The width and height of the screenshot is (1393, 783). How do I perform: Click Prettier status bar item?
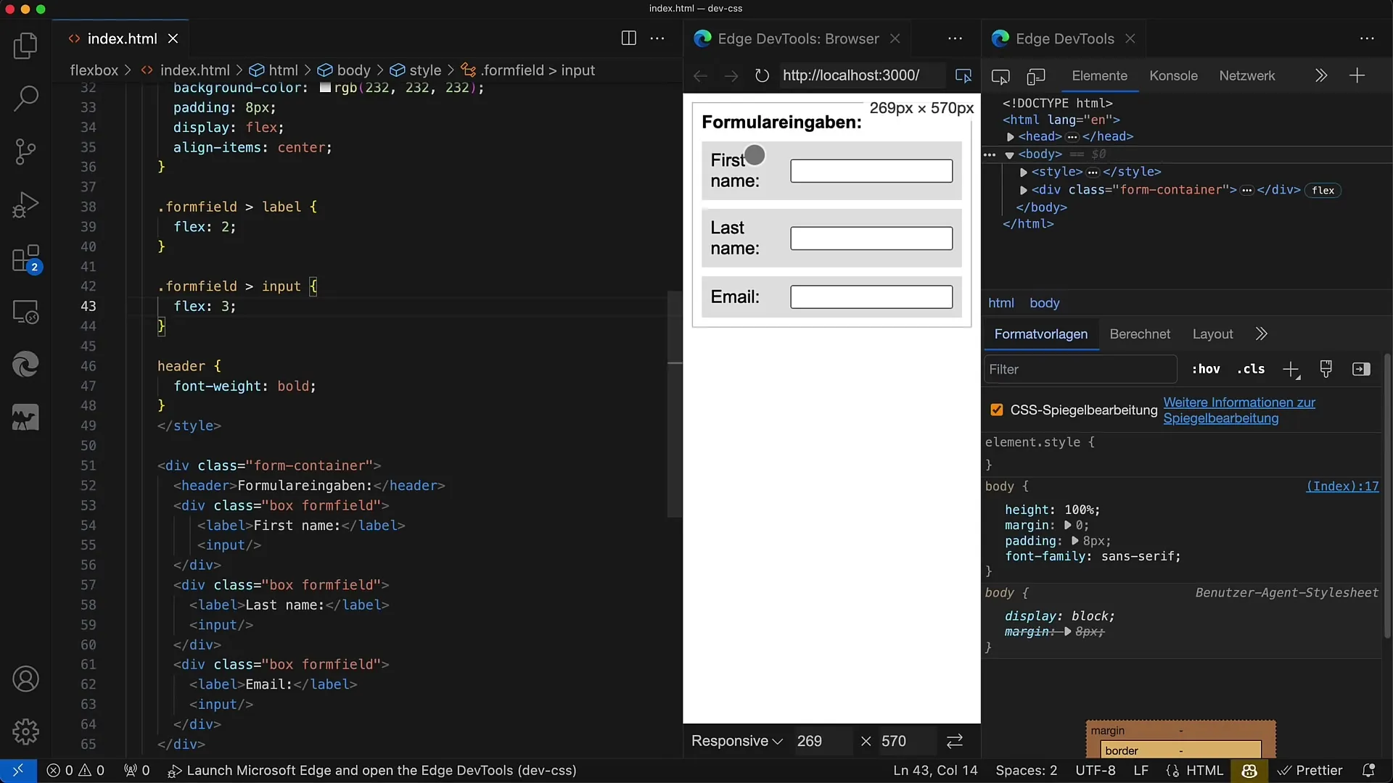1310,770
